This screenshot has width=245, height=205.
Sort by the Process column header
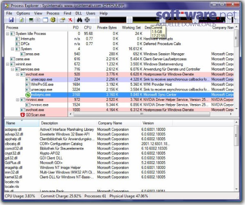pyautogui.click(x=36, y=28)
